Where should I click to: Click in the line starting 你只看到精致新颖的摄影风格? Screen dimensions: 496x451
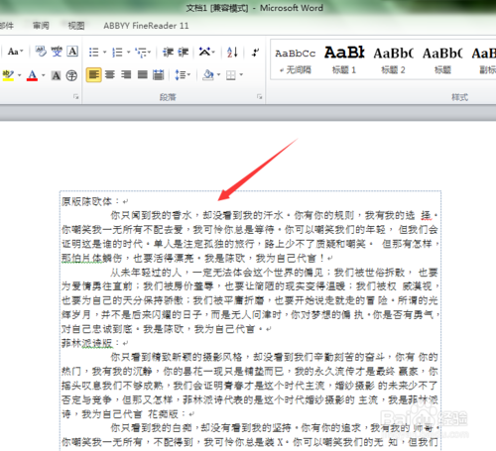click(x=274, y=357)
